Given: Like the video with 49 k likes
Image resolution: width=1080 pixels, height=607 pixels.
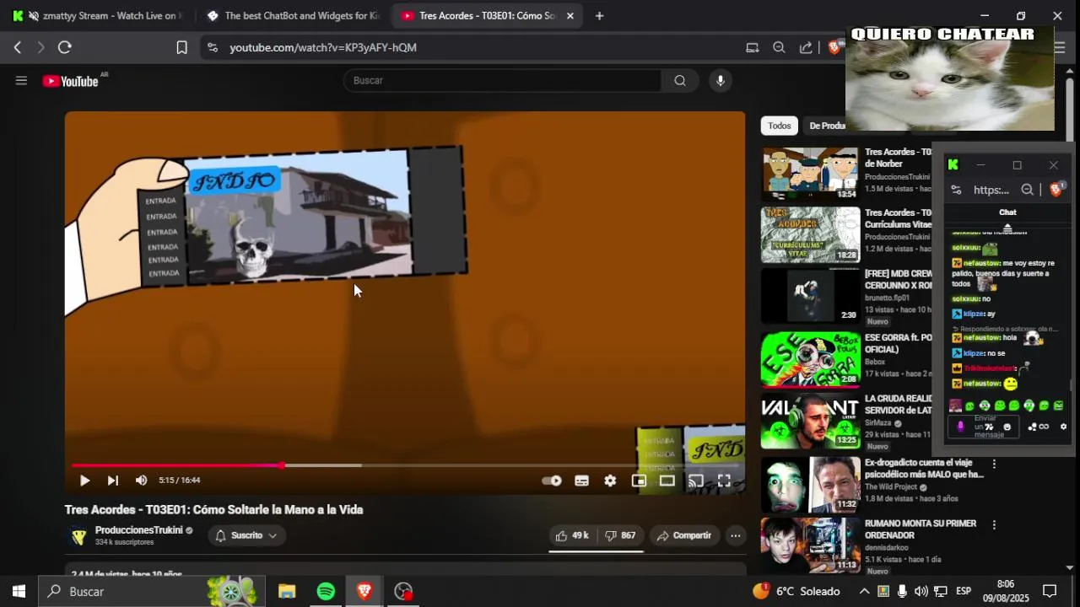Looking at the screenshot, I should tap(572, 535).
